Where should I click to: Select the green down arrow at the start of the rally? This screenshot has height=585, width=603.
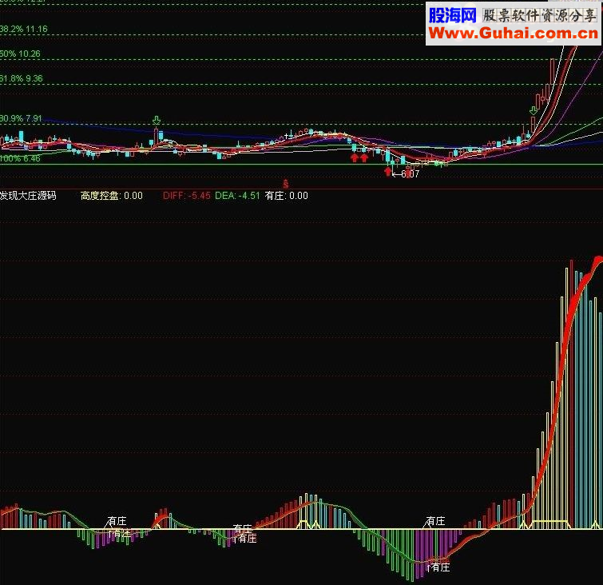click(x=534, y=110)
